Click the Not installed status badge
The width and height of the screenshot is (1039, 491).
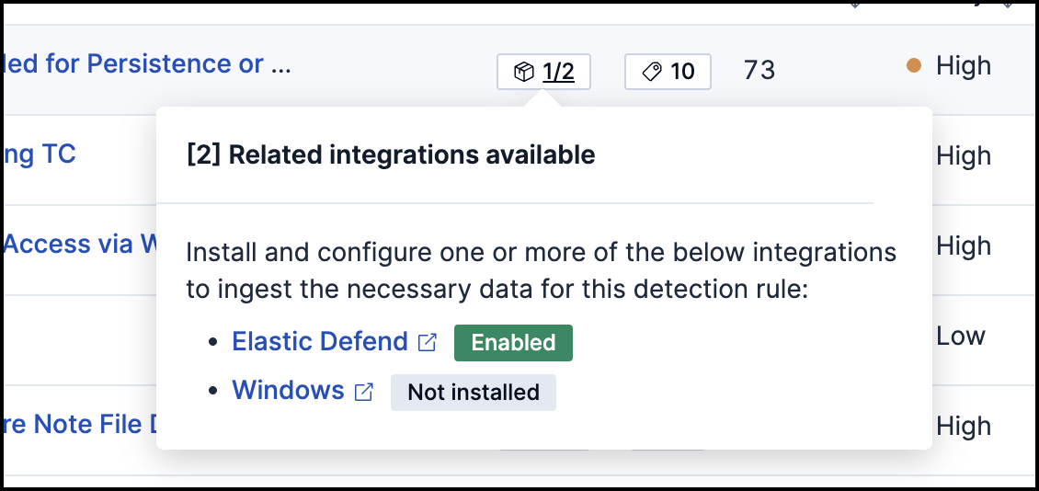pos(473,393)
